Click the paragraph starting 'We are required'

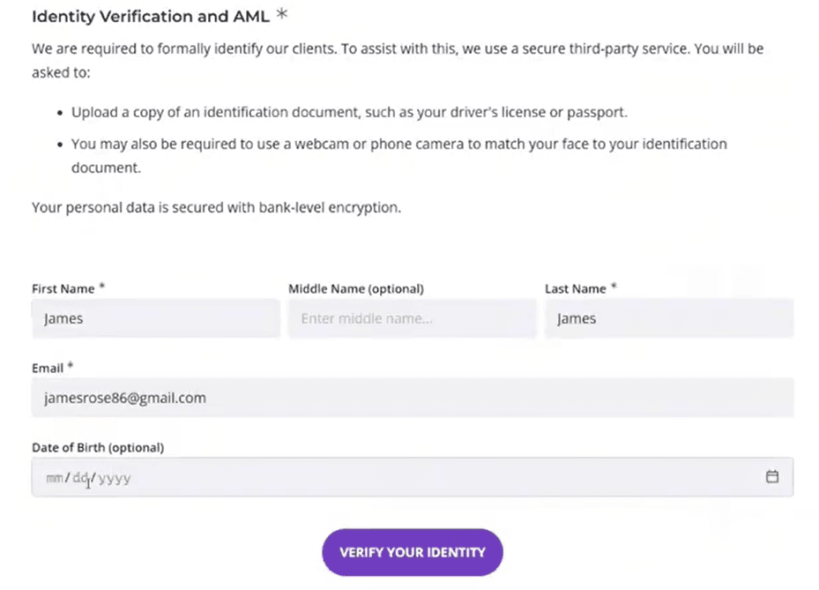[x=397, y=49]
